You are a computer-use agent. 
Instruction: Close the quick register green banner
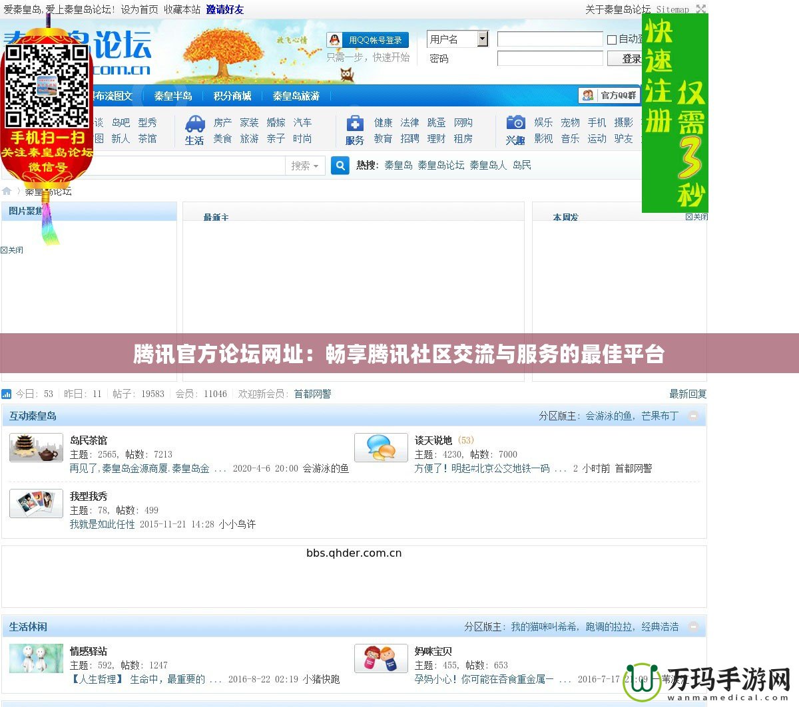[x=696, y=217]
